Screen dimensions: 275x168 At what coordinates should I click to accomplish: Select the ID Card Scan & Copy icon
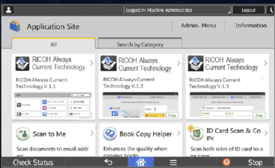coord(196,133)
